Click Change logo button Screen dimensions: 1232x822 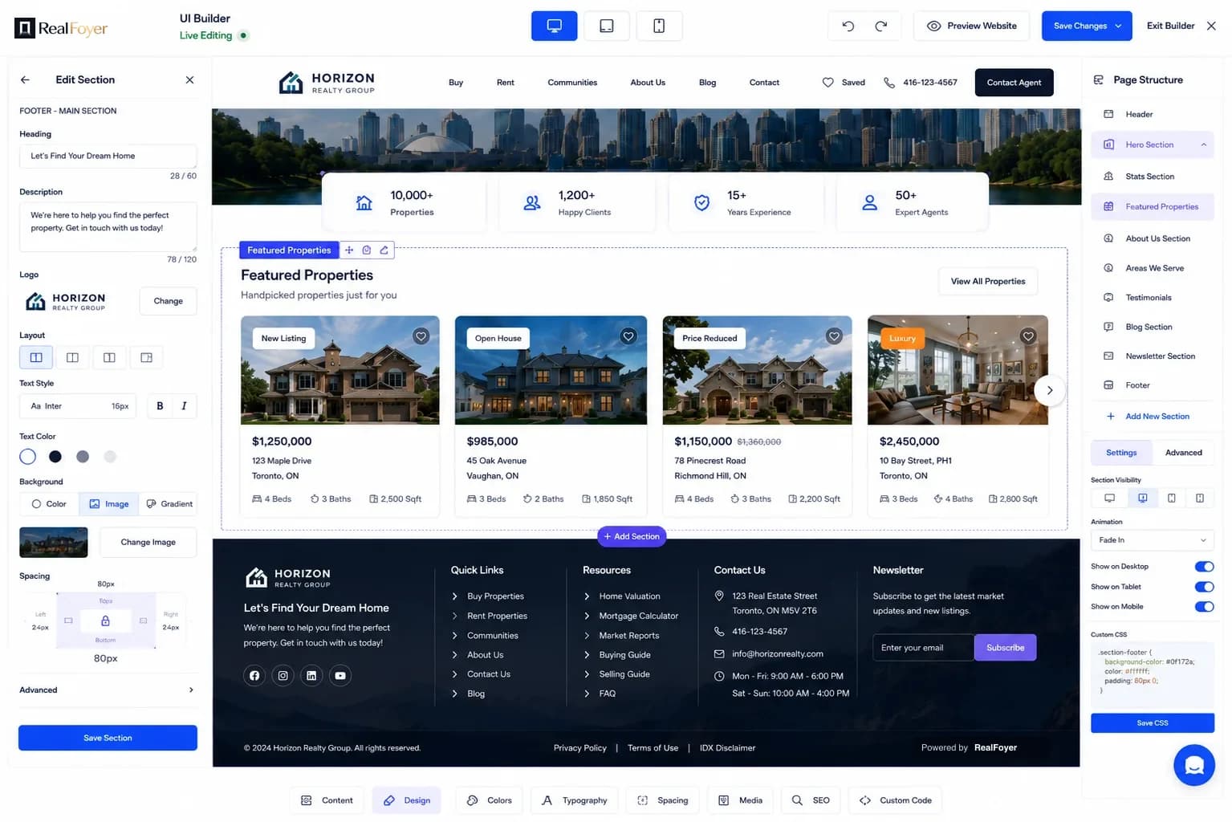168,301
